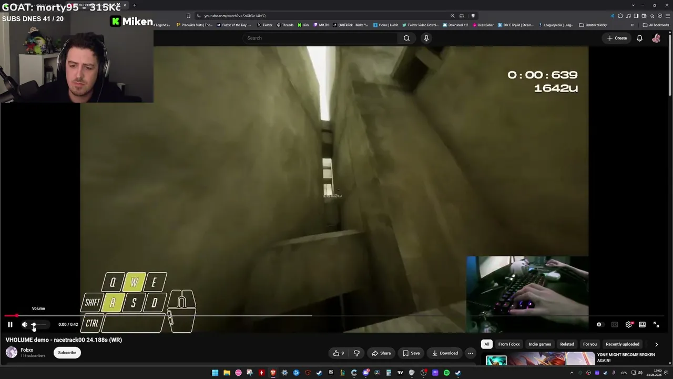Open the Brave Shields icon
Viewport: 673px width, 379px height.
pos(473,16)
